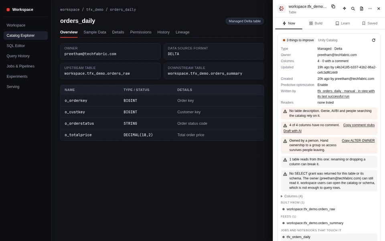Open the Details tab
This screenshot has height=241, width=385.
(118, 32)
